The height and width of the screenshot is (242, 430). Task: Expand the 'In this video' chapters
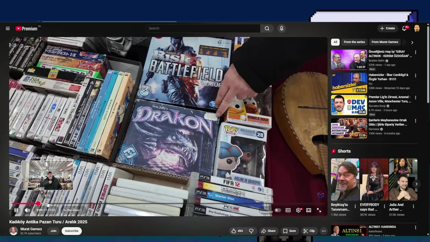tap(73, 210)
